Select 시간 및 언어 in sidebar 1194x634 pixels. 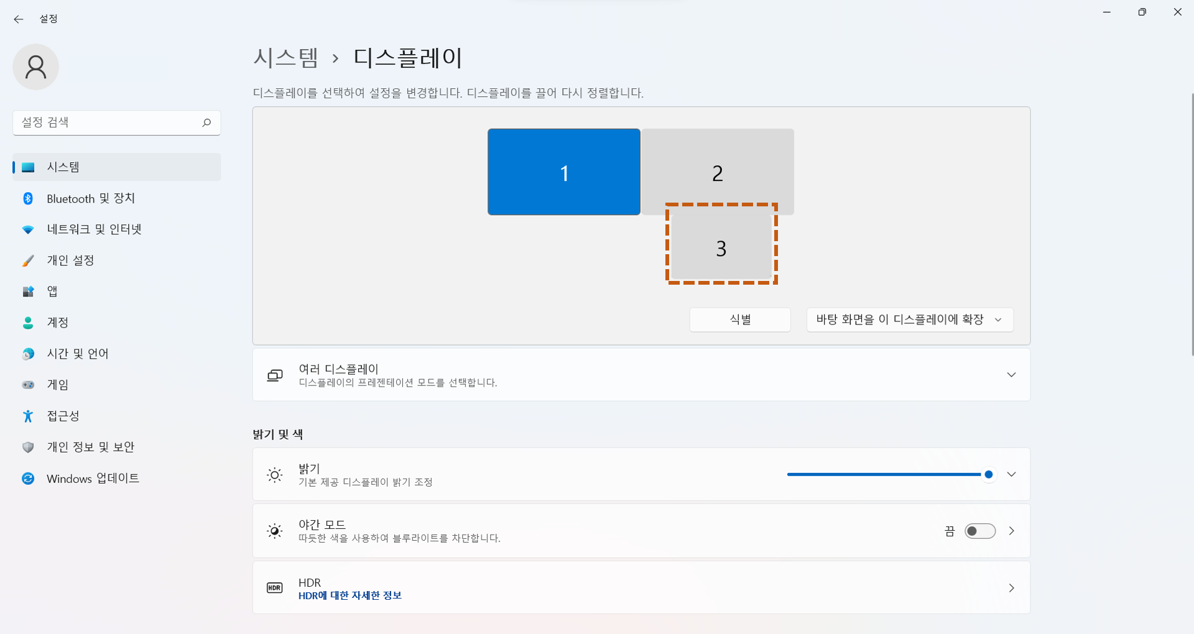pos(117,354)
